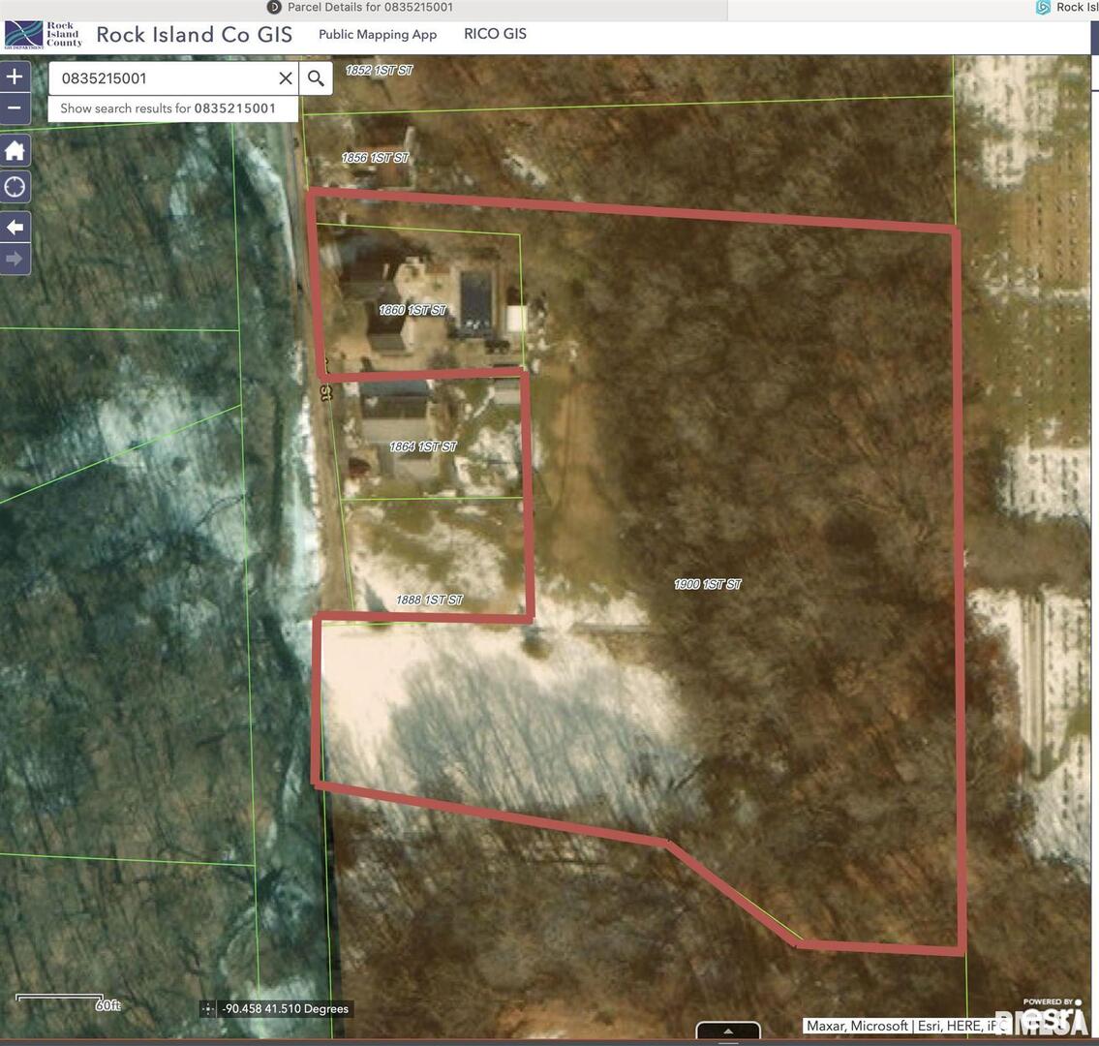
Task: Go back to previous map extent
Action: click(x=15, y=228)
